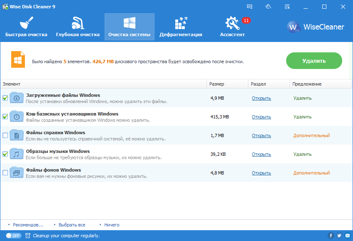Viewport: 353px width, 241px height.
Task: Check the Файлы фонов Windows checkbox
Action: pyautogui.click(x=5, y=173)
